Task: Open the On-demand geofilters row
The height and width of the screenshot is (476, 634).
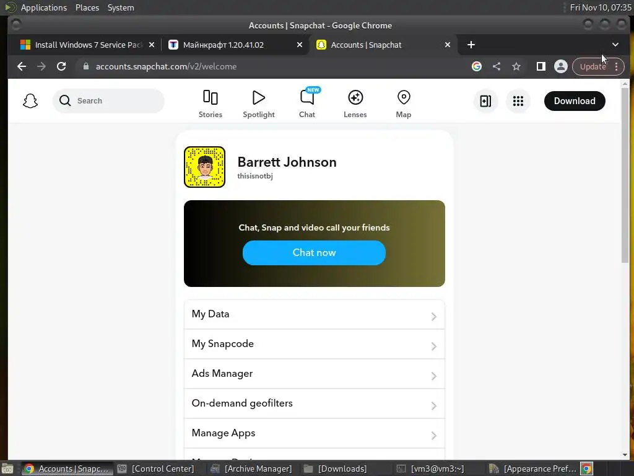Action: (x=314, y=403)
